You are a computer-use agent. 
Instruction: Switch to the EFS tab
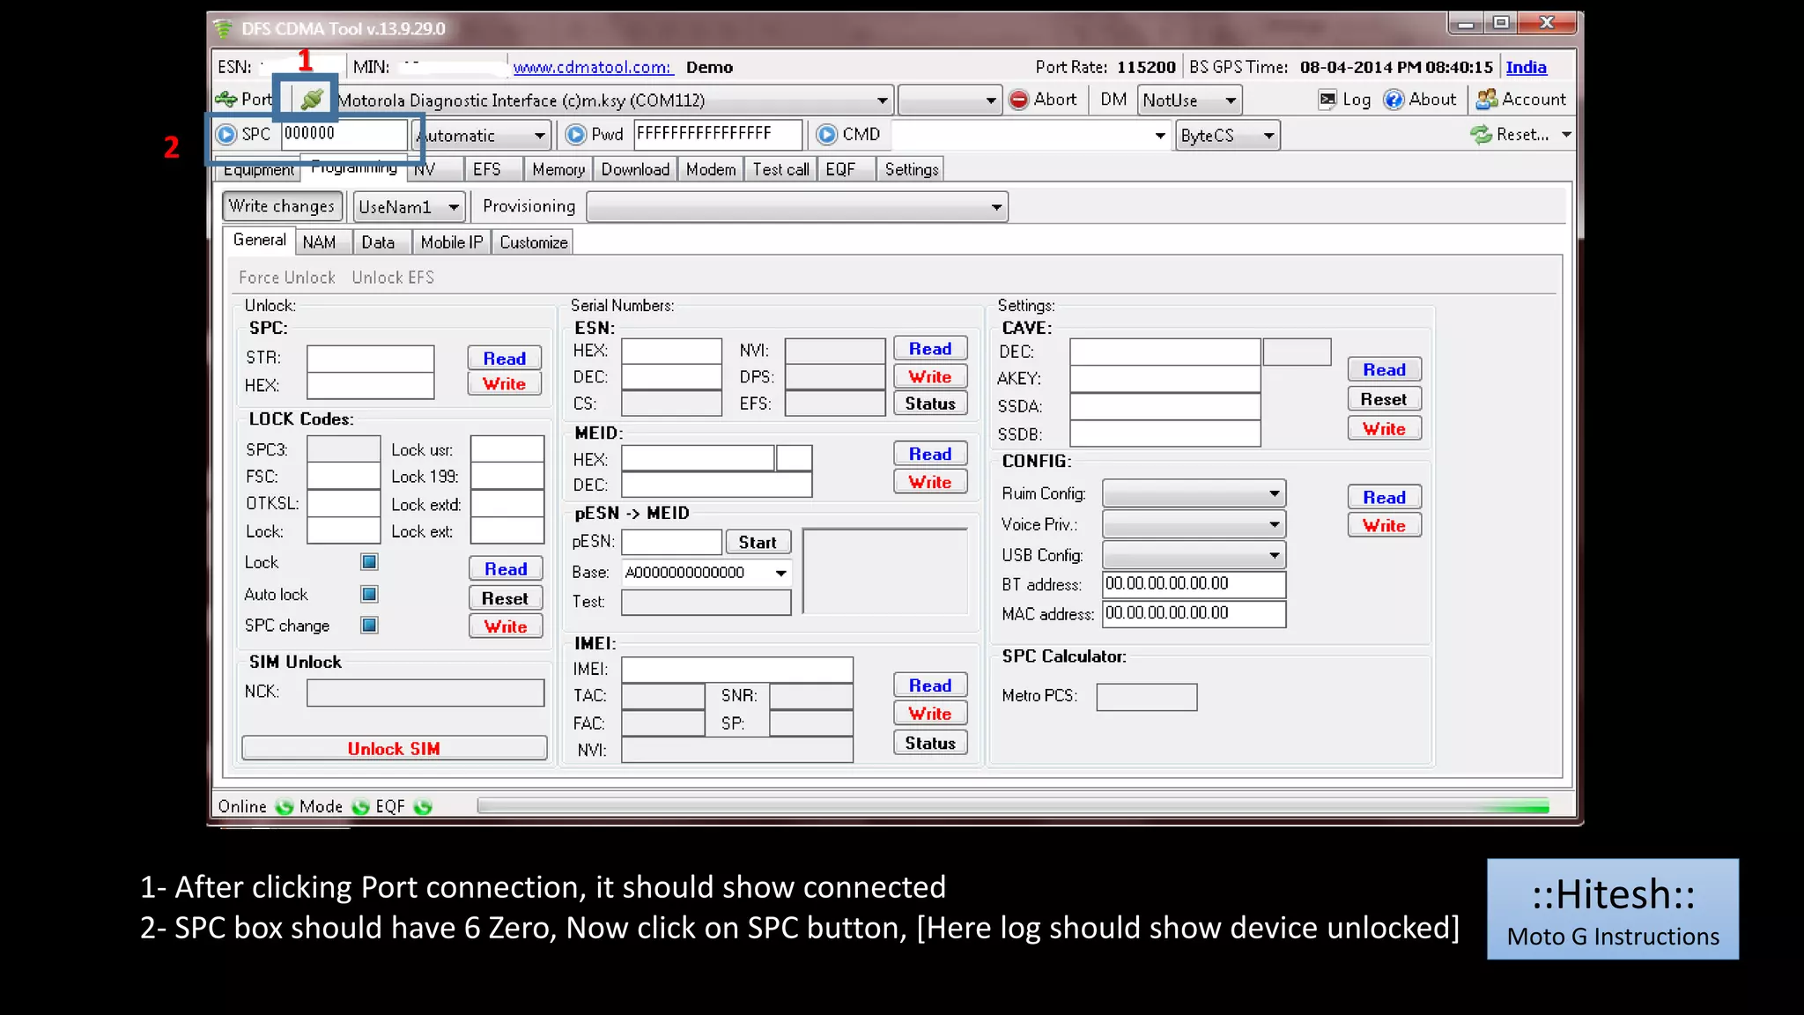coord(486,169)
